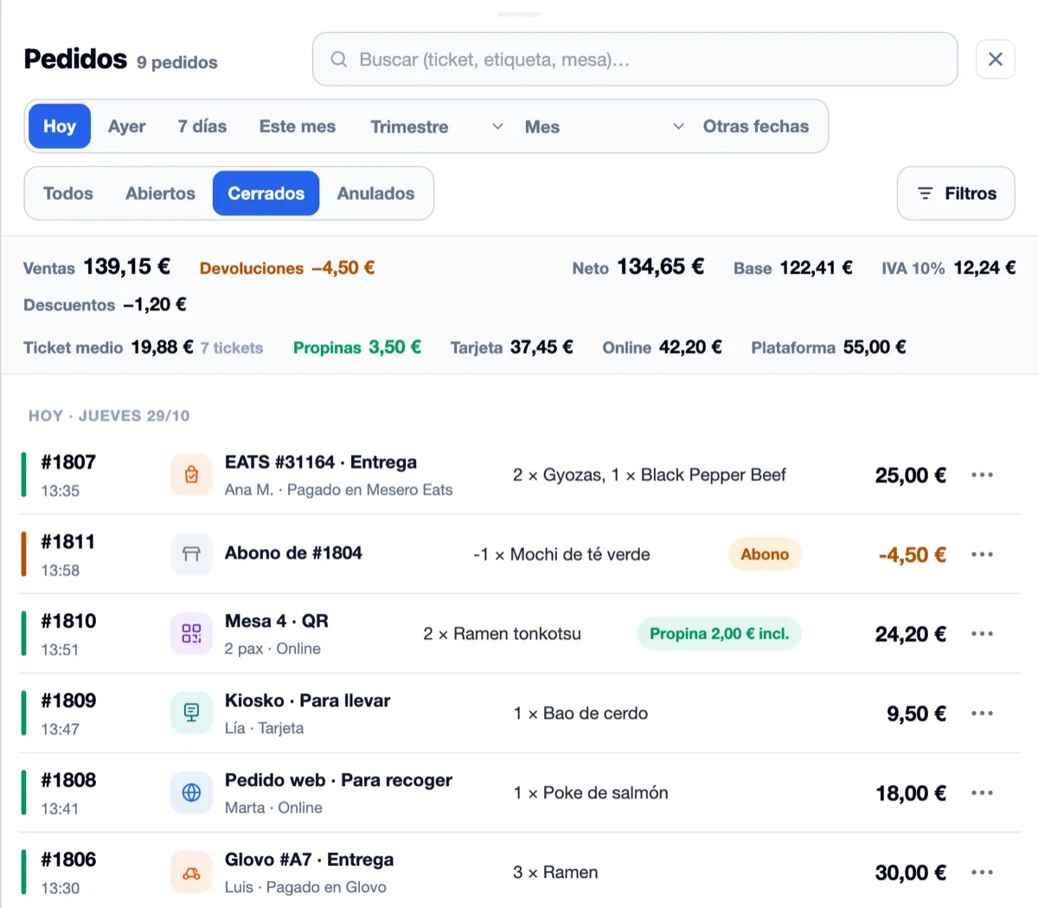Viewport: 1038px width, 908px height.
Task: Click the drag handle at panel top
Action: point(519,14)
